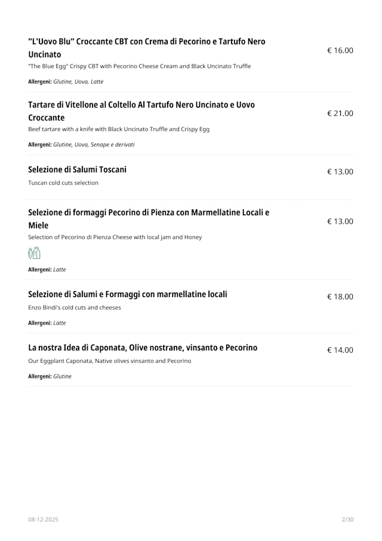Open Selezione di Salumi e Formaggi item
The image size is (382, 541).
click(x=127, y=294)
